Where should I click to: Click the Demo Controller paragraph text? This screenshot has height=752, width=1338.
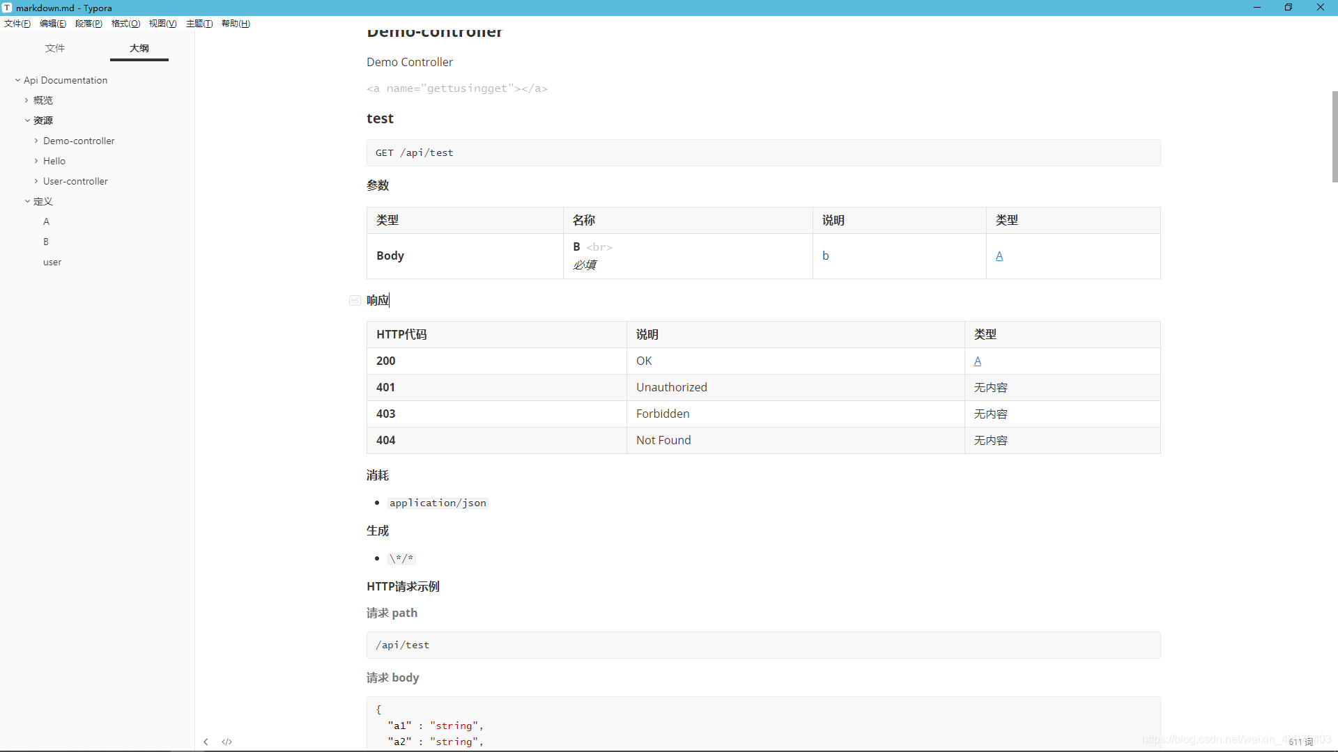point(410,62)
